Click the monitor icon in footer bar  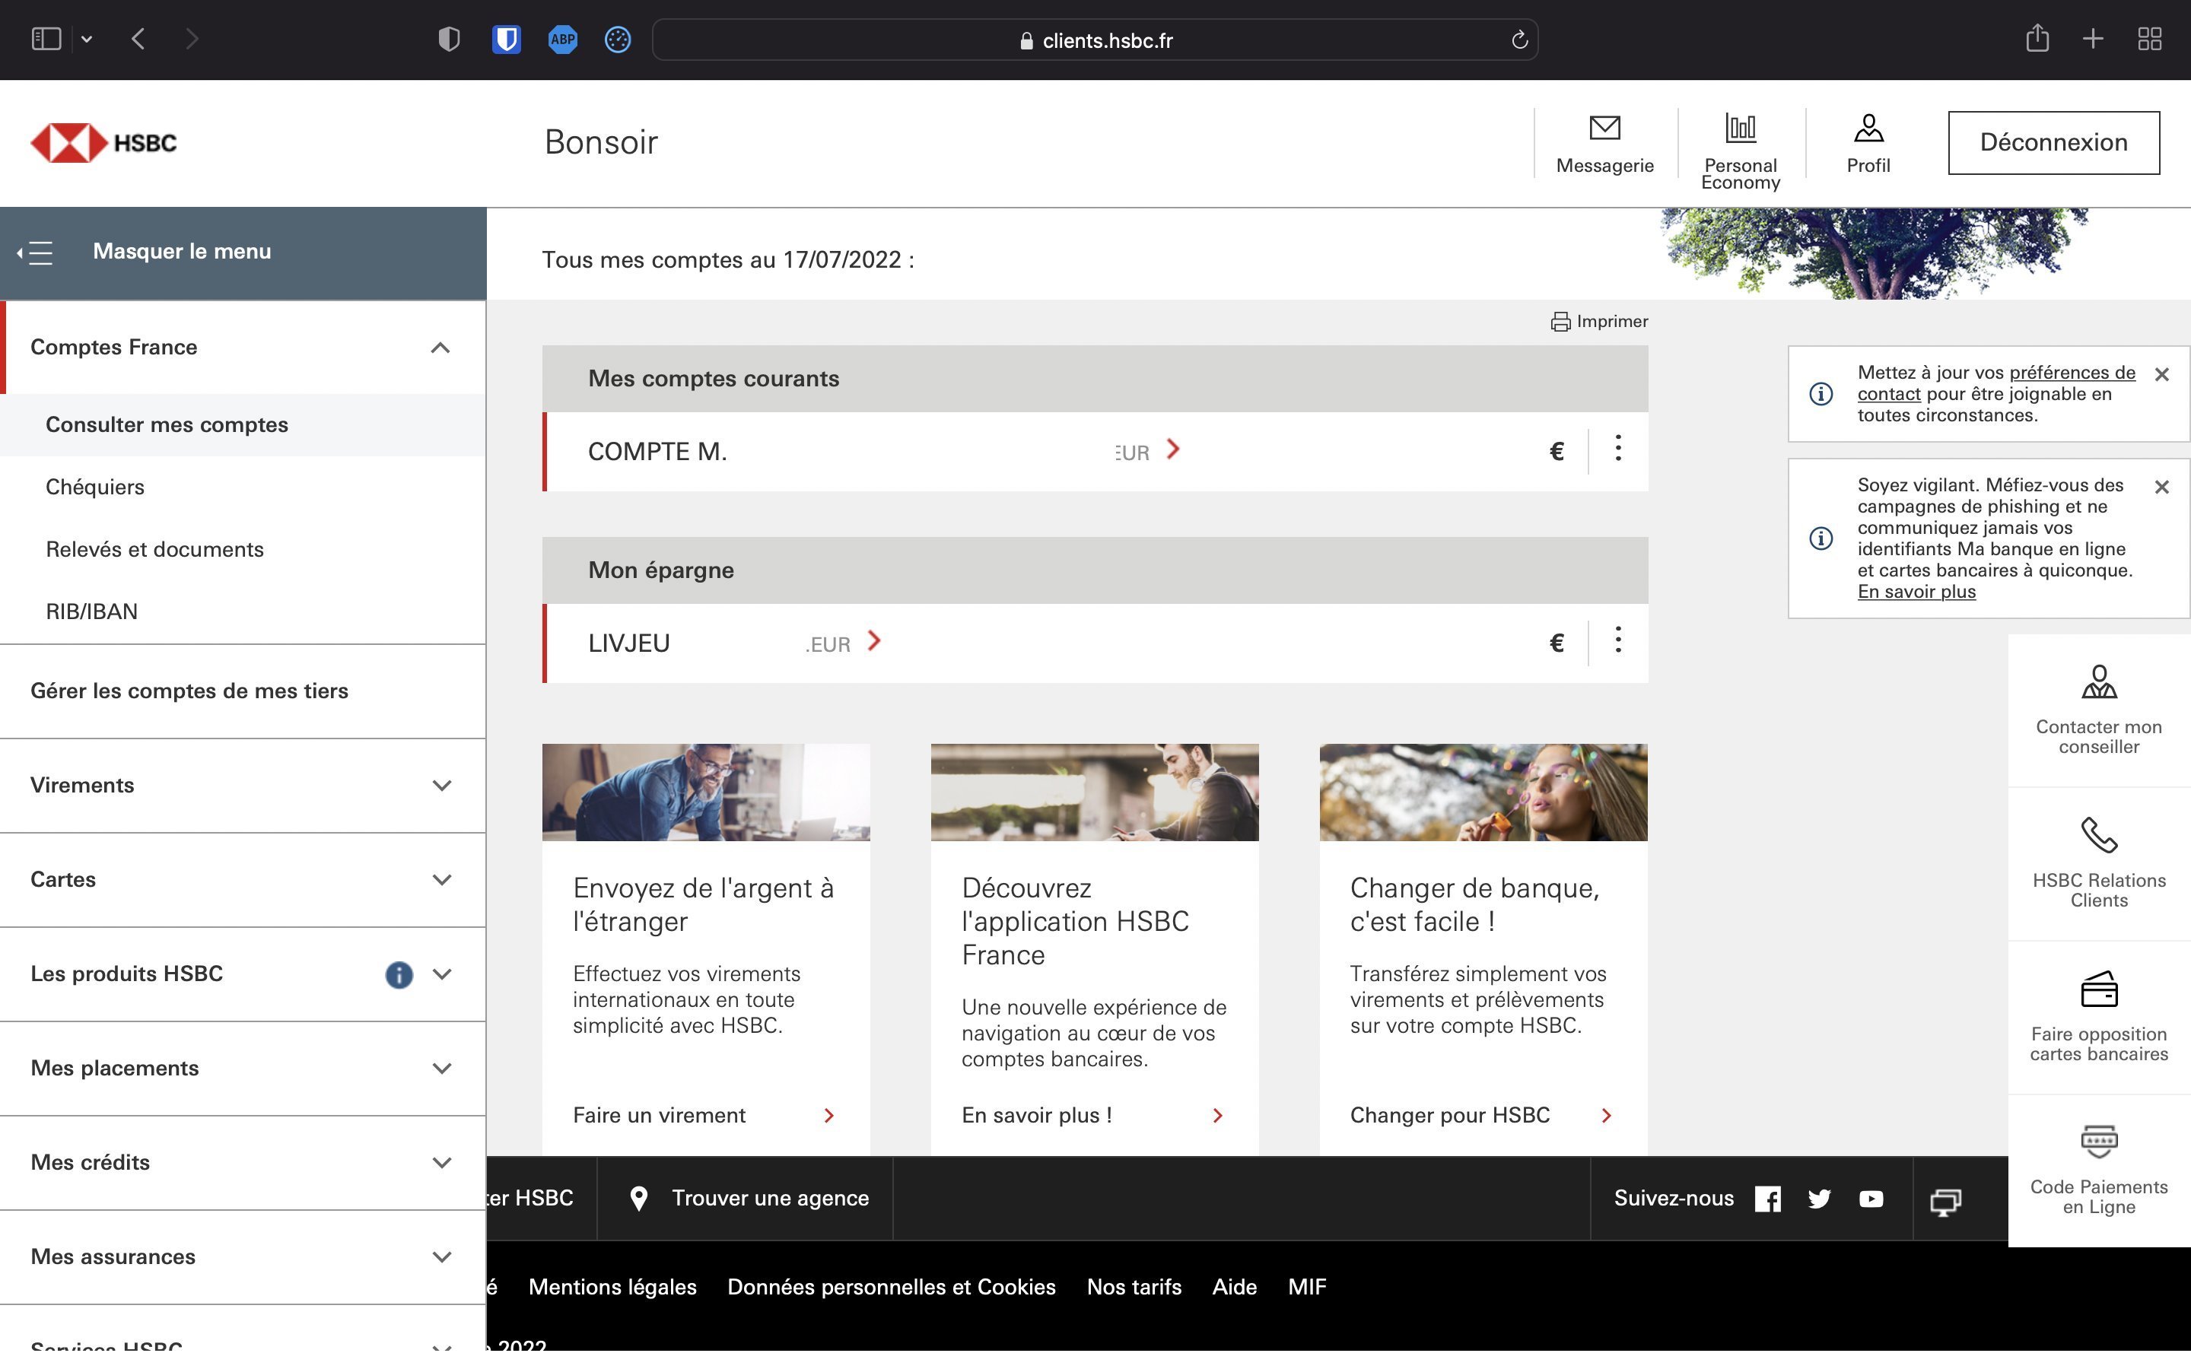point(1945,1202)
